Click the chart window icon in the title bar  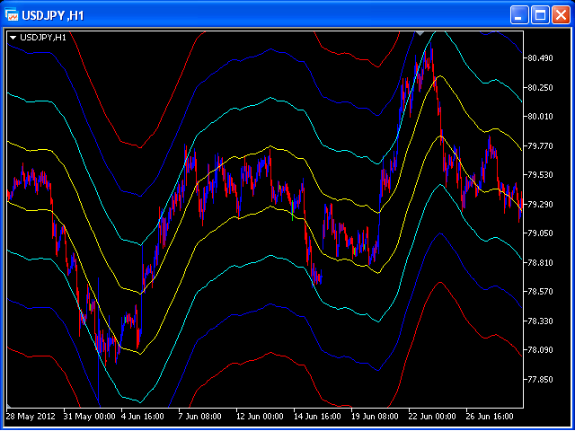pyautogui.click(x=12, y=15)
